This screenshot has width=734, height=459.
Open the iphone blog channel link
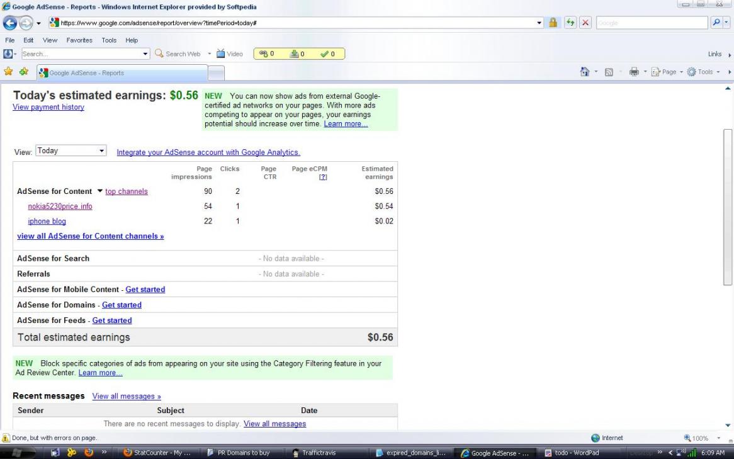pyautogui.click(x=47, y=221)
